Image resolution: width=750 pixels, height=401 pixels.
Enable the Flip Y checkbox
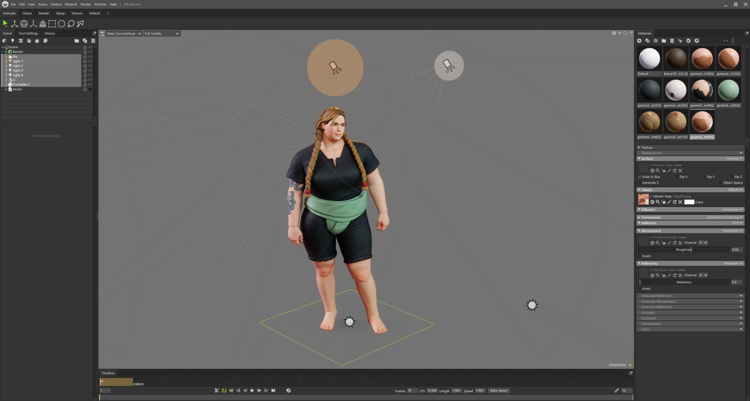[x=704, y=177]
